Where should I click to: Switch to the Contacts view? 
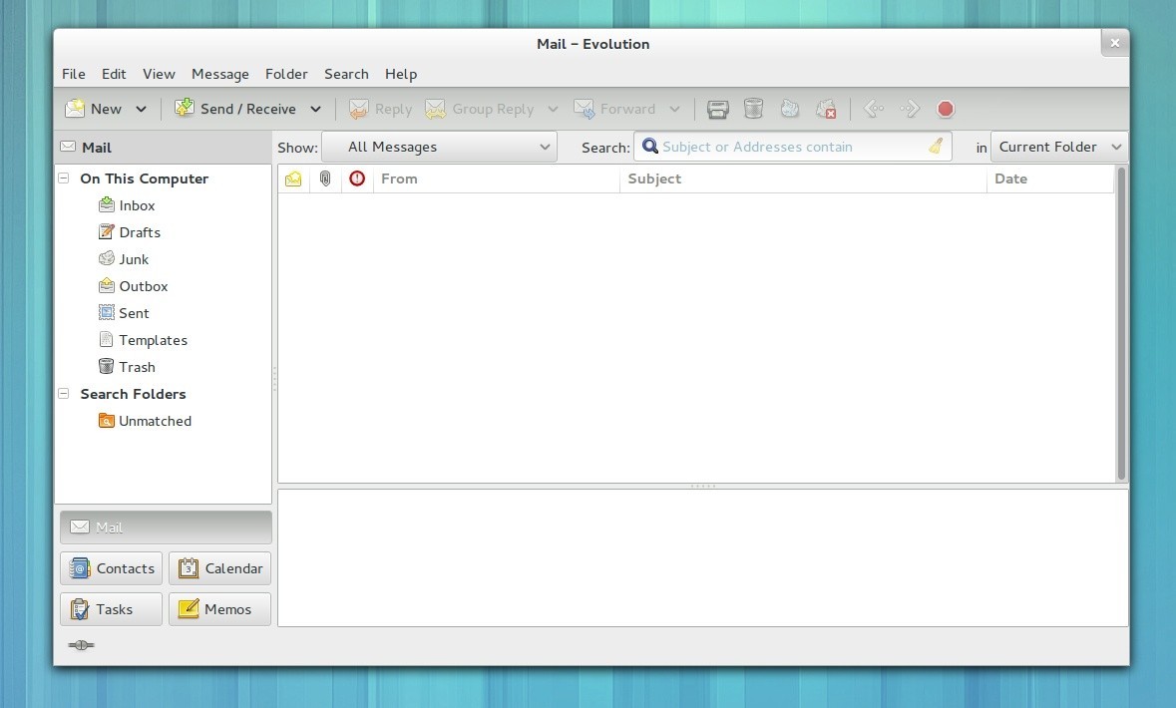pos(111,568)
